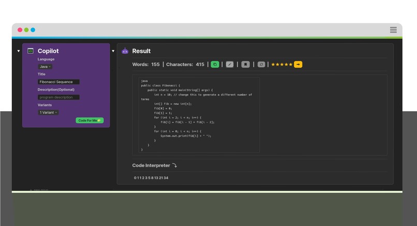Click the red window control dot
This screenshot has width=417, height=226.
pyautogui.click(x=20, y=30)
